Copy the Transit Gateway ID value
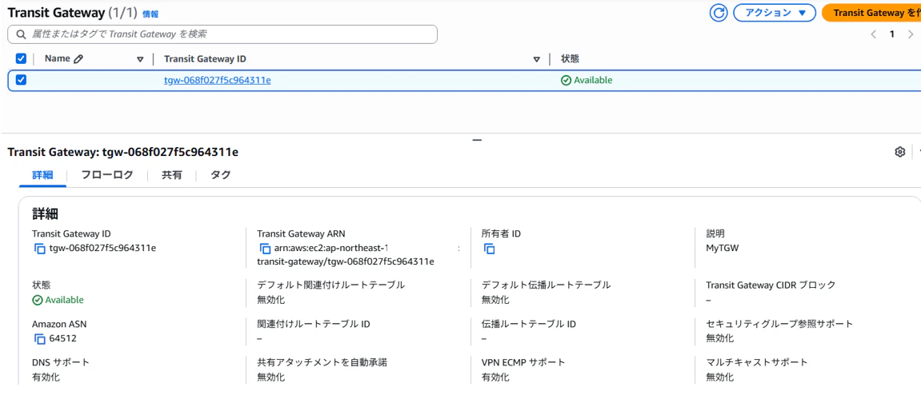This screenshot has height=403, width=921. coord(39,248)
